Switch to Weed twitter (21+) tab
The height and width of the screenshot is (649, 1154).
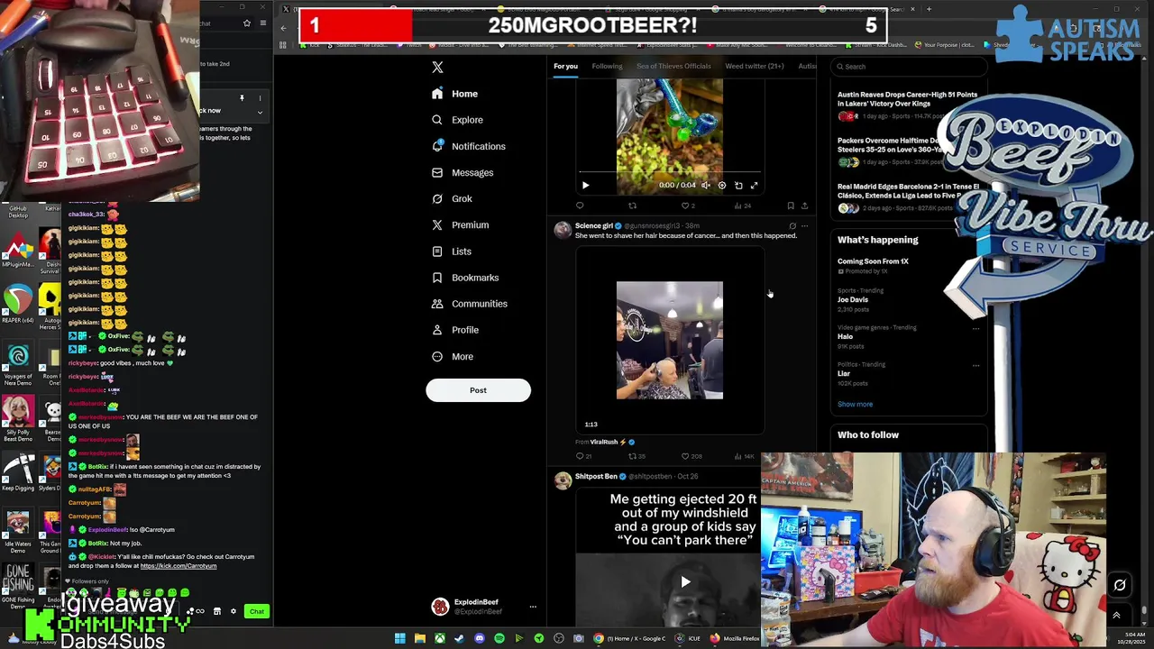point(755,66)
